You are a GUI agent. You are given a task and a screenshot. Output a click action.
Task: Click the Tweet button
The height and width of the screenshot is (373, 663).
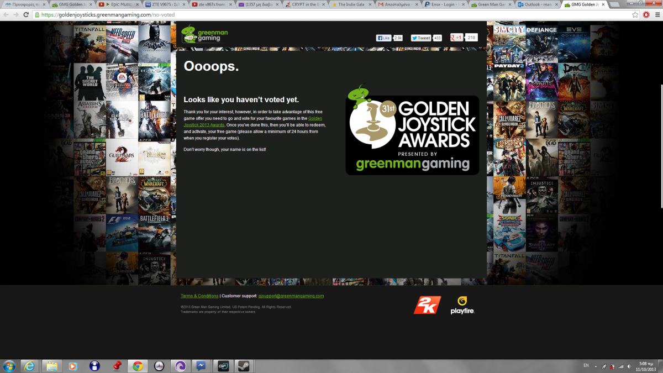coord(421,38)
